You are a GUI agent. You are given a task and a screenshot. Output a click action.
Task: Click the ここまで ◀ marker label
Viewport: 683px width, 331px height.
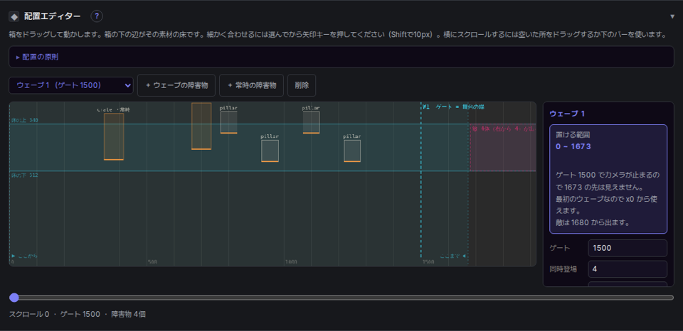453,256
